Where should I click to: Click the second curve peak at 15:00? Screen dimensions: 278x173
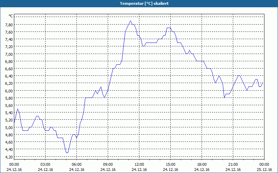tap(169, 28)
